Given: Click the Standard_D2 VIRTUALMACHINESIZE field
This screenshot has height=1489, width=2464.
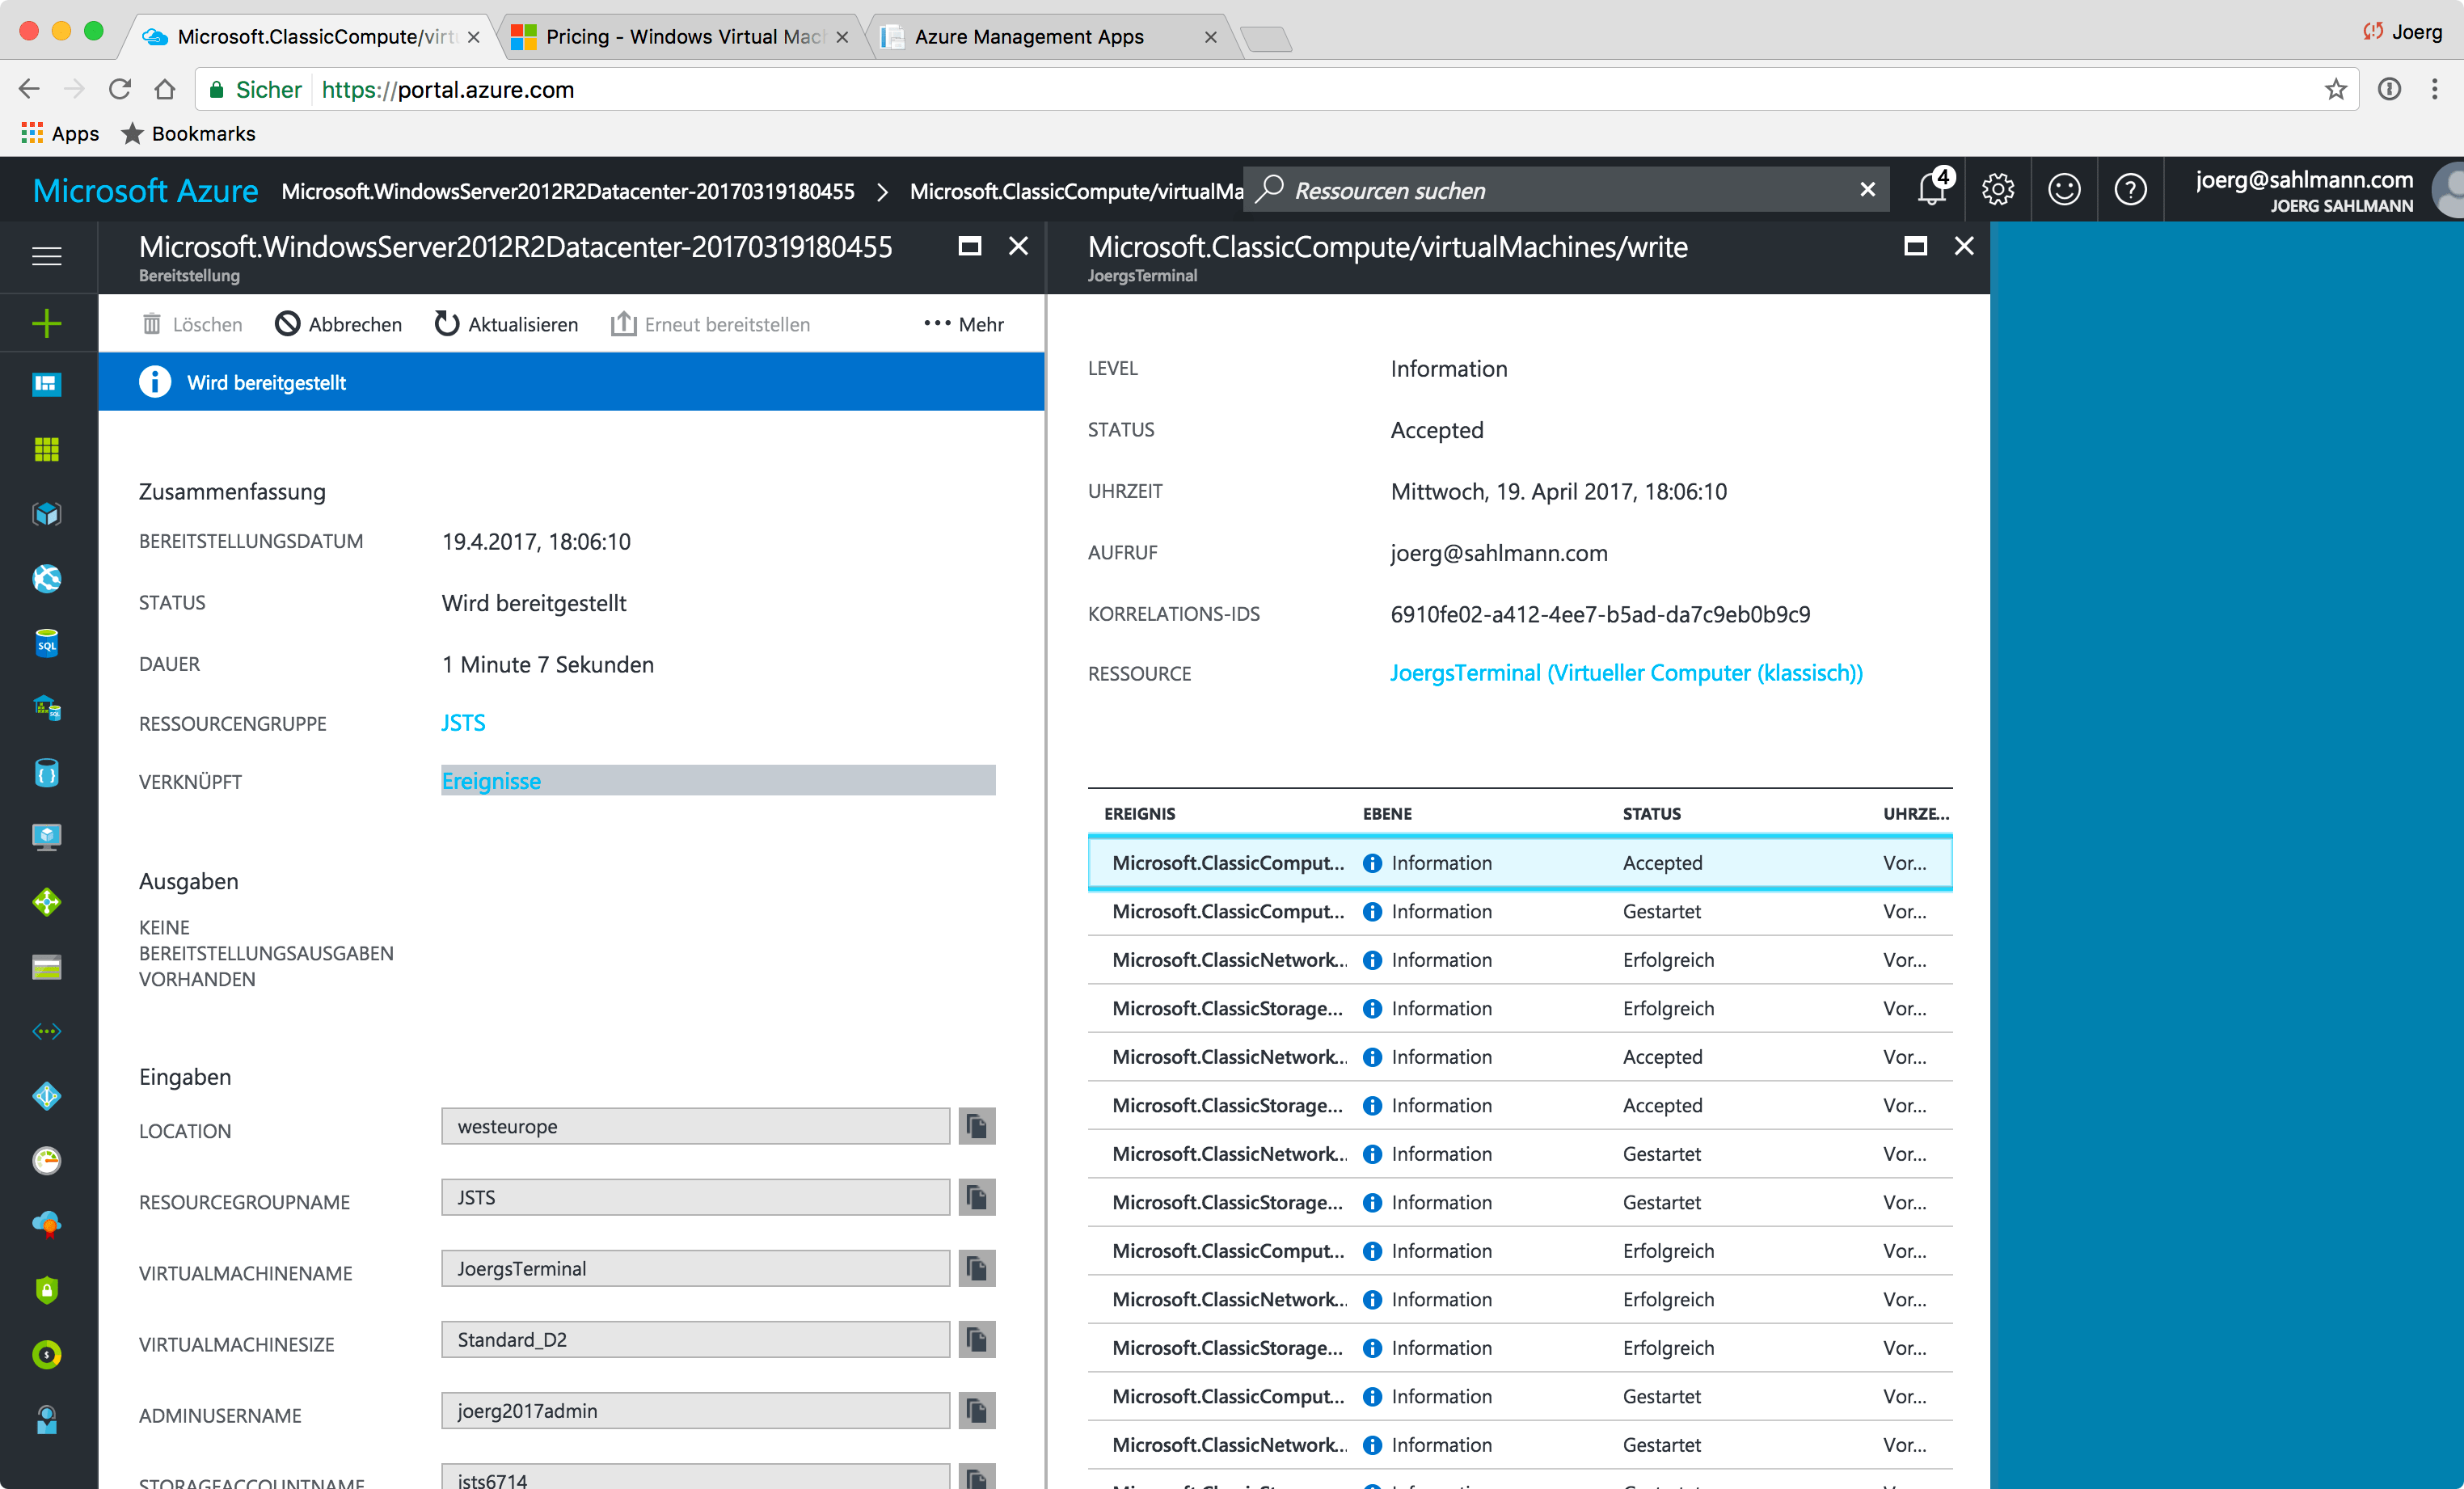Looking at the screenshot, I should coord(695,1339).
